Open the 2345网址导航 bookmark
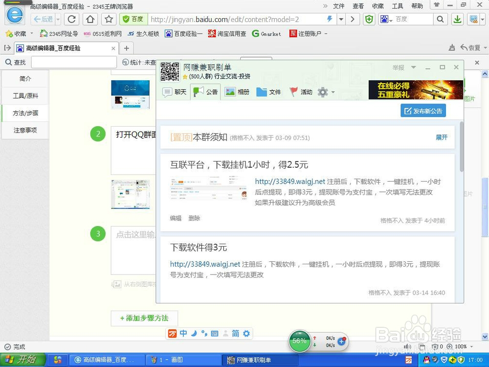The height and width of the screenshot is (367, 489). (x=59, y=33)
